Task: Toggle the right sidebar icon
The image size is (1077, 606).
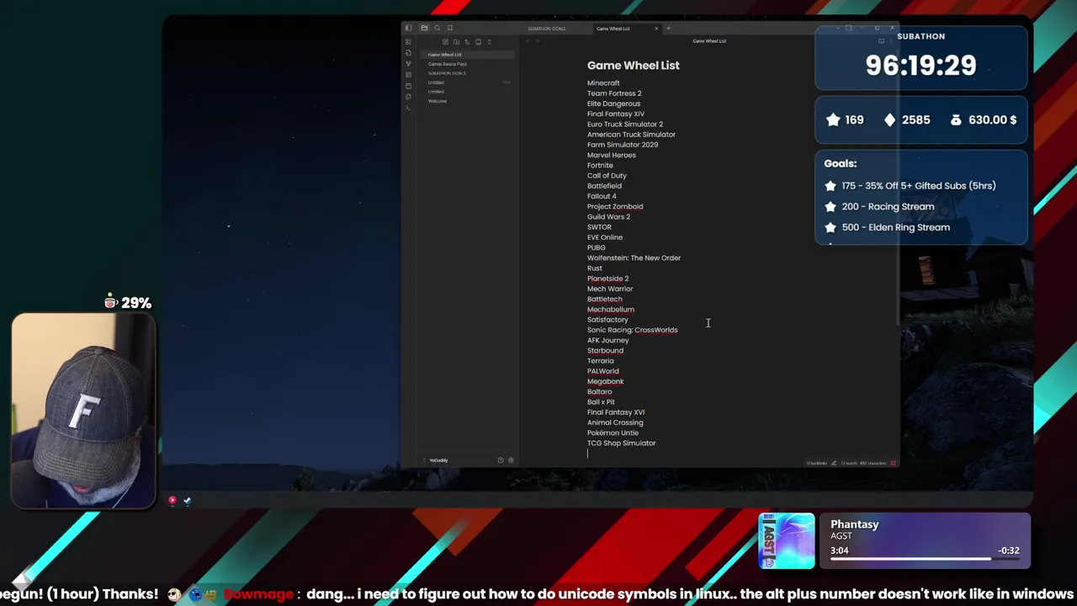Action: (x=849, y=28)
